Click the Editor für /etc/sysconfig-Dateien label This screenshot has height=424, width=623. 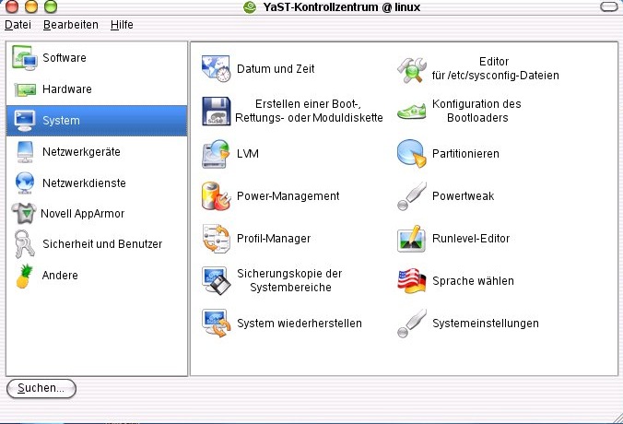click(x=496, y=69)
